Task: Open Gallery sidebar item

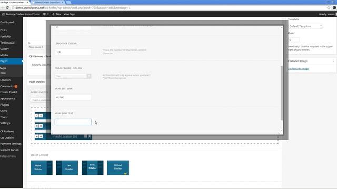Action: click(x=5, y=49)
